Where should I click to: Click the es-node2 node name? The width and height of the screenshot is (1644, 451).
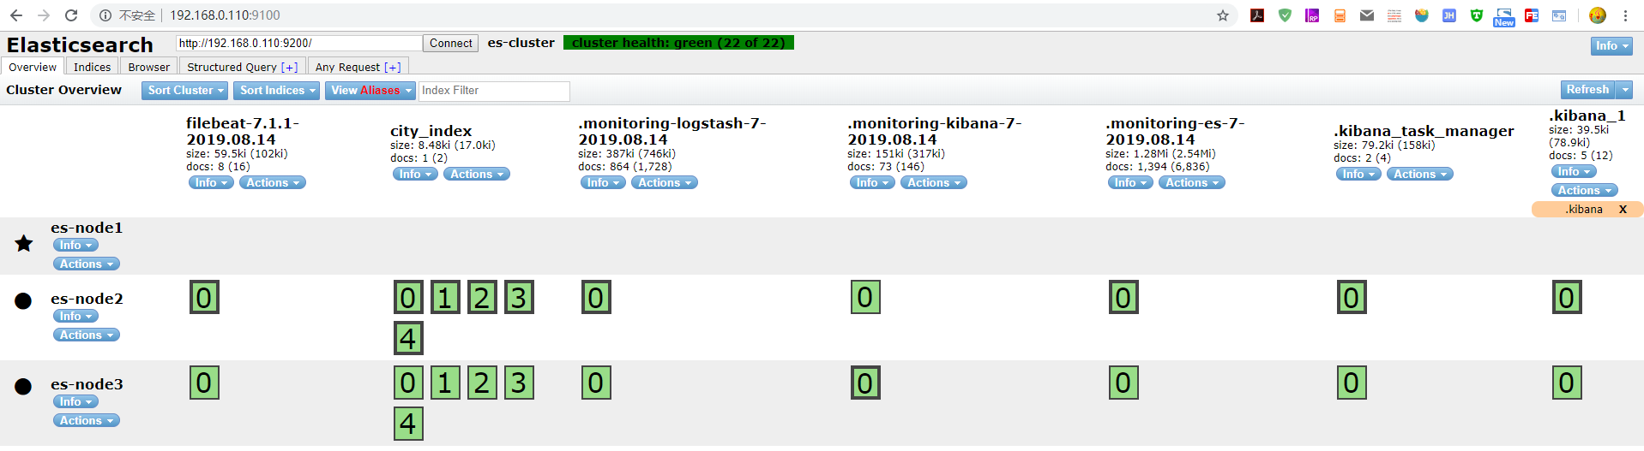[x=87, y=299]
